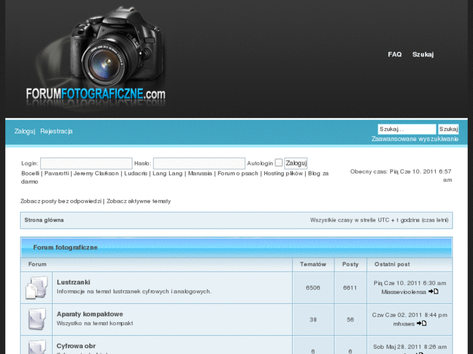473x354 pixels.
Task: Click the Lustrzanki posts count 6611
Action: point(350,288)
